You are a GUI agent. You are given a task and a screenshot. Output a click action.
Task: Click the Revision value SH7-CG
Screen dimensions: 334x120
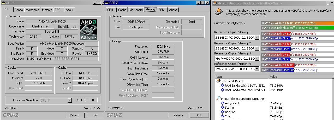(92, 54)
